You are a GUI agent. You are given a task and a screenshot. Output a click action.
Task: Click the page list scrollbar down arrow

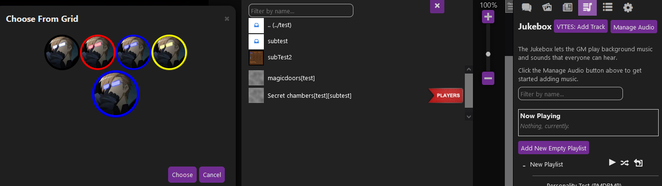click(x=469, y=116)
